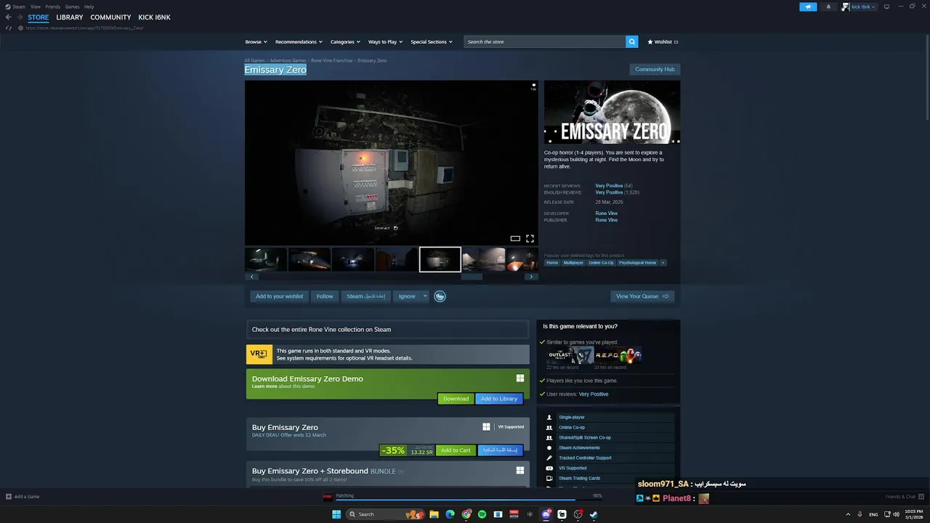The height and width of the screenshot is (523, 930).
Task: Click the Steam Achievements icon
Action: coord(549,447)
